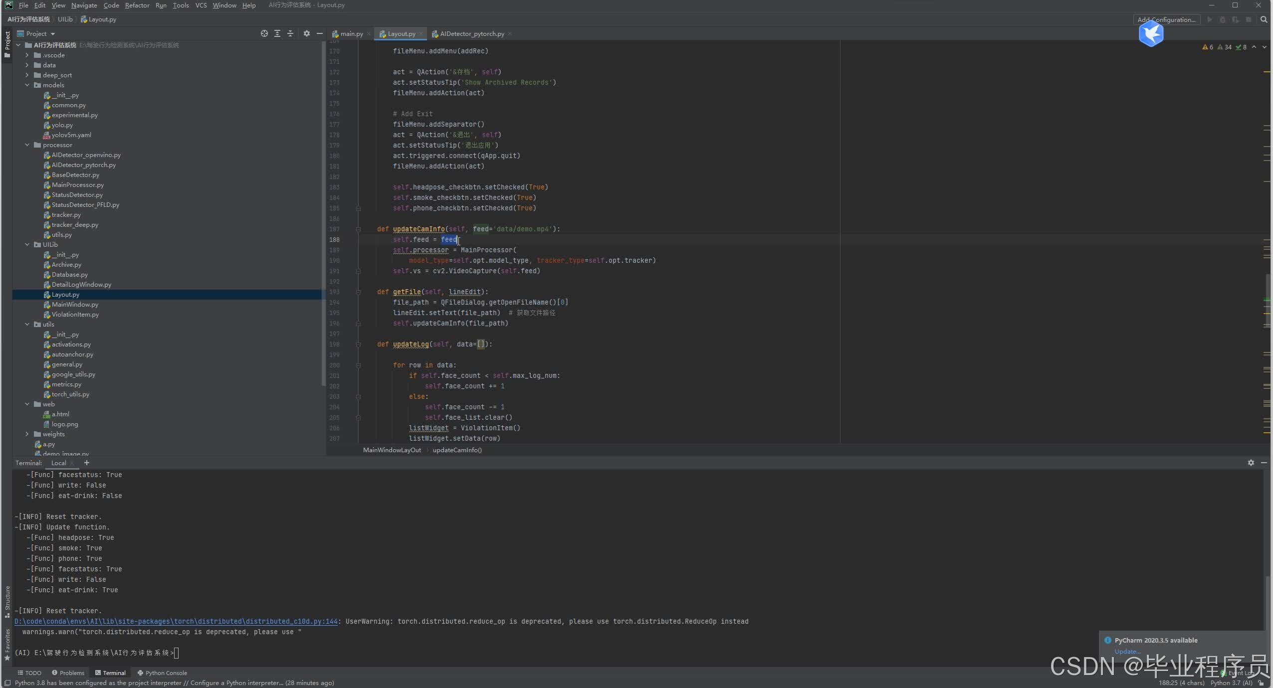Fold the updateLog method in gutter
Screen dimensions: 1273x688
pos(358,344)
